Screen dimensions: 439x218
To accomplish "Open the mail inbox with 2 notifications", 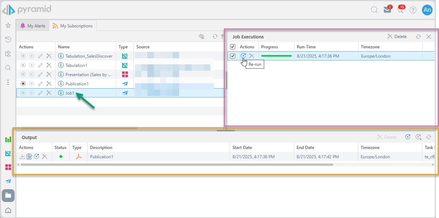I will coord(387,10).
